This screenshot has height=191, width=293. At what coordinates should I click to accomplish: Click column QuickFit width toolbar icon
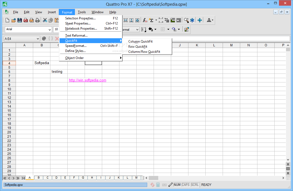tap(126, 20)
